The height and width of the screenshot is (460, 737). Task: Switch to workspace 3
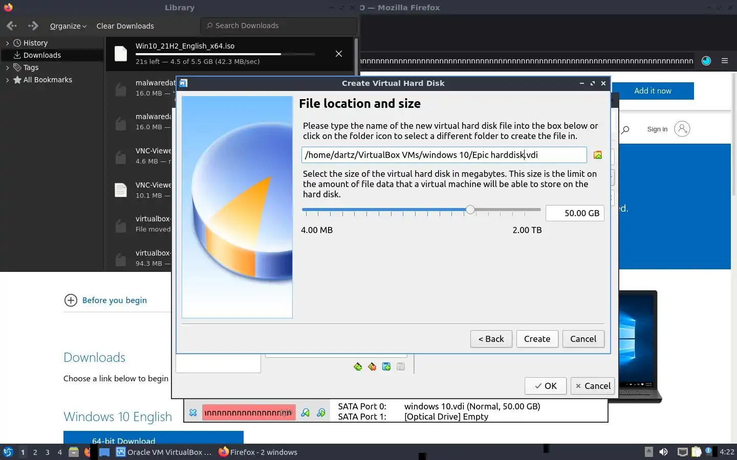click(48, 452)
